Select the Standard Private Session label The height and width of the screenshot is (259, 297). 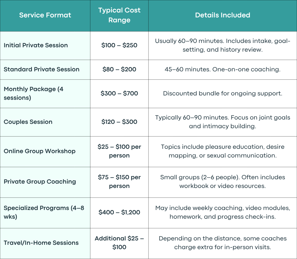click(41, 69)
